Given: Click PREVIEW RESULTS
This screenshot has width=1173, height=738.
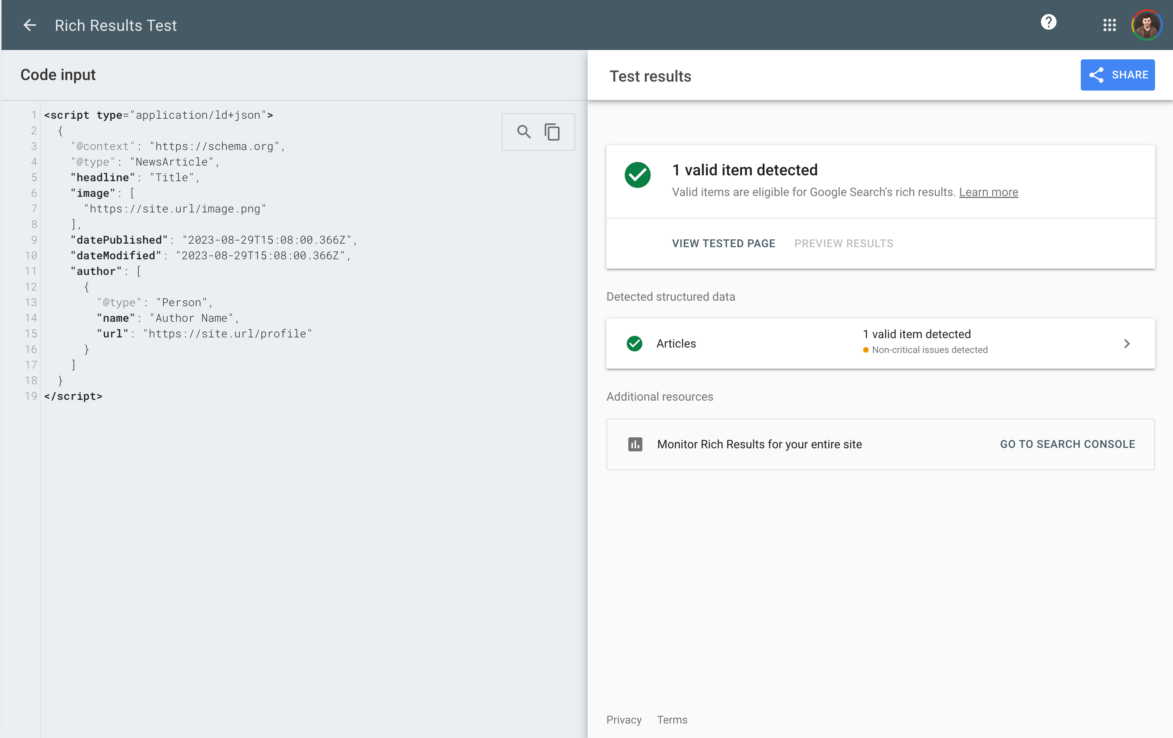Looking at the screenshot, I should [844, 243].
